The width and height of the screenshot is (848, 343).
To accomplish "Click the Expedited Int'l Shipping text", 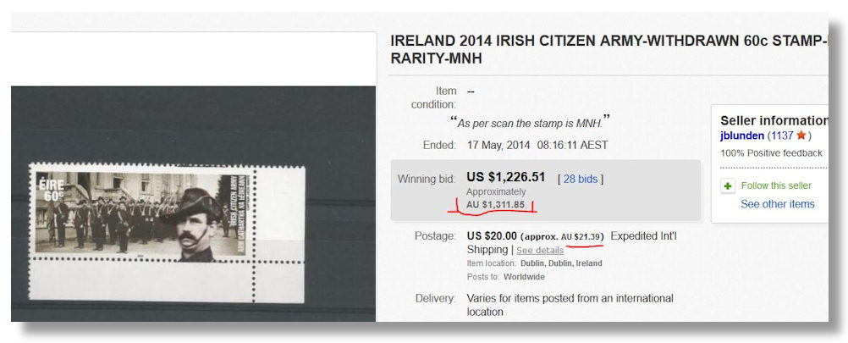I will pyautogui.click(x=643, y=235).
